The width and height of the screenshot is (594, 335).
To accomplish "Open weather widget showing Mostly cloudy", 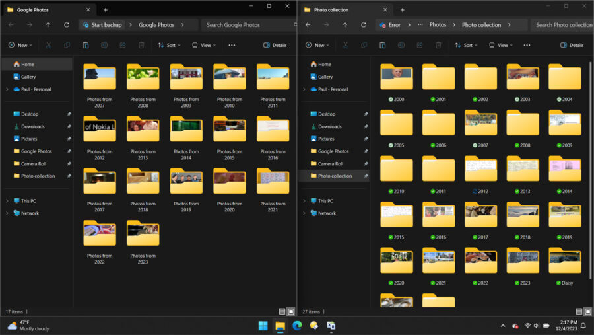I will point(29,326).
